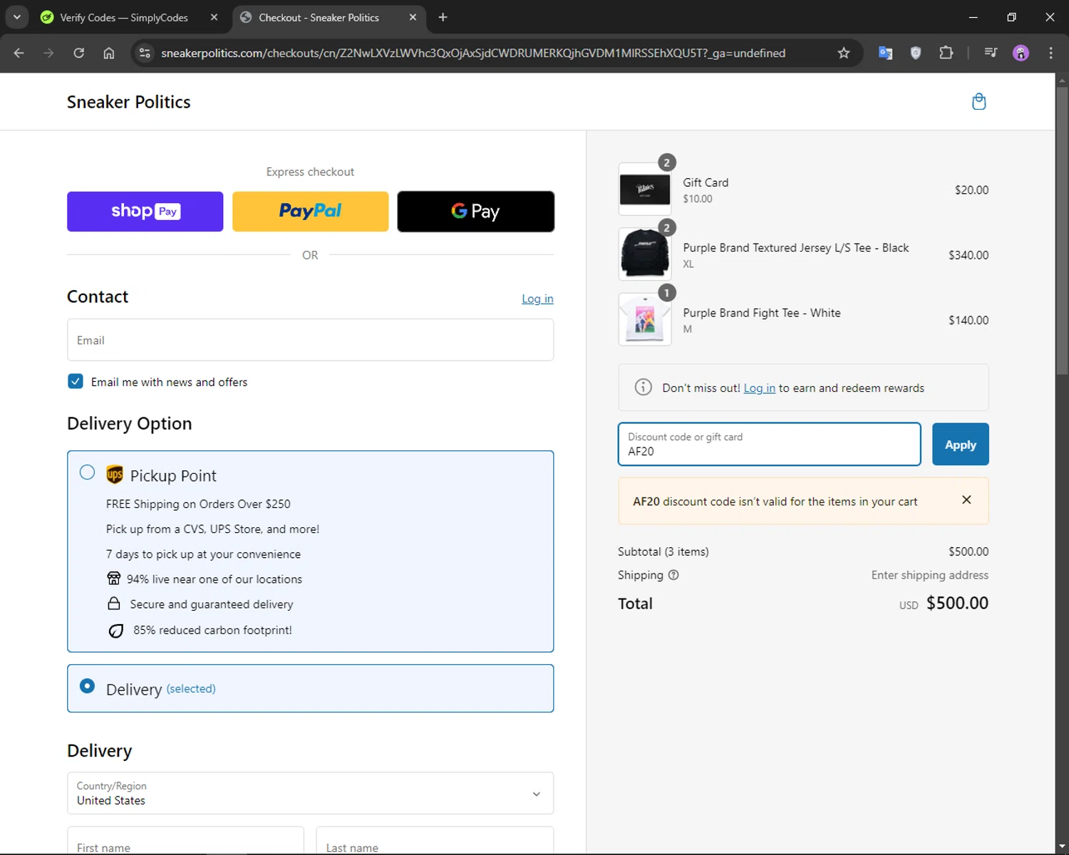Click the browser address bar URL
Viewport: 1069px width, 855px height.
tap(473, 53)
